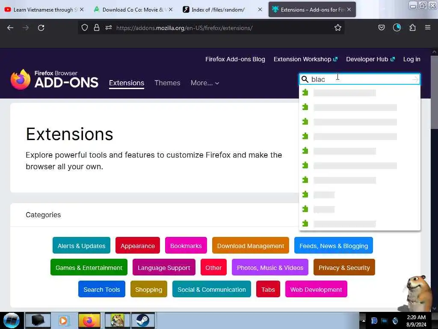Show hidden system tray icons arrow
The height and width of the screenshot is (329, 438).
364,320
